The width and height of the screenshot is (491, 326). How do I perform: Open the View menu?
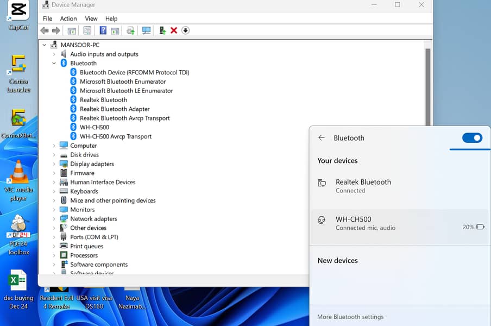pos(91,18)
